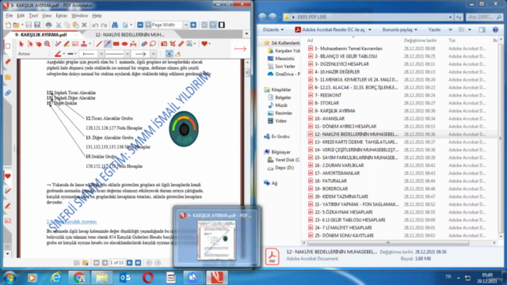
Task: Click the page number field 1 of 13
Action: pos(116,263)
